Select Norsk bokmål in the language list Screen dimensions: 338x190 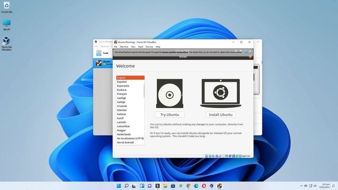(x=130, y=142)
